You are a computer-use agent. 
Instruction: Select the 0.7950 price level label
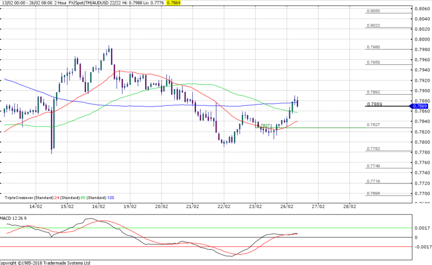click(374, 62)
